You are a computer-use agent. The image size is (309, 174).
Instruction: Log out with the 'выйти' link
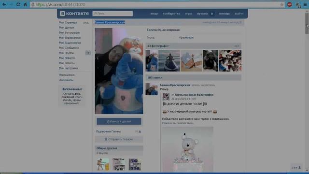(x=239, y=14)
